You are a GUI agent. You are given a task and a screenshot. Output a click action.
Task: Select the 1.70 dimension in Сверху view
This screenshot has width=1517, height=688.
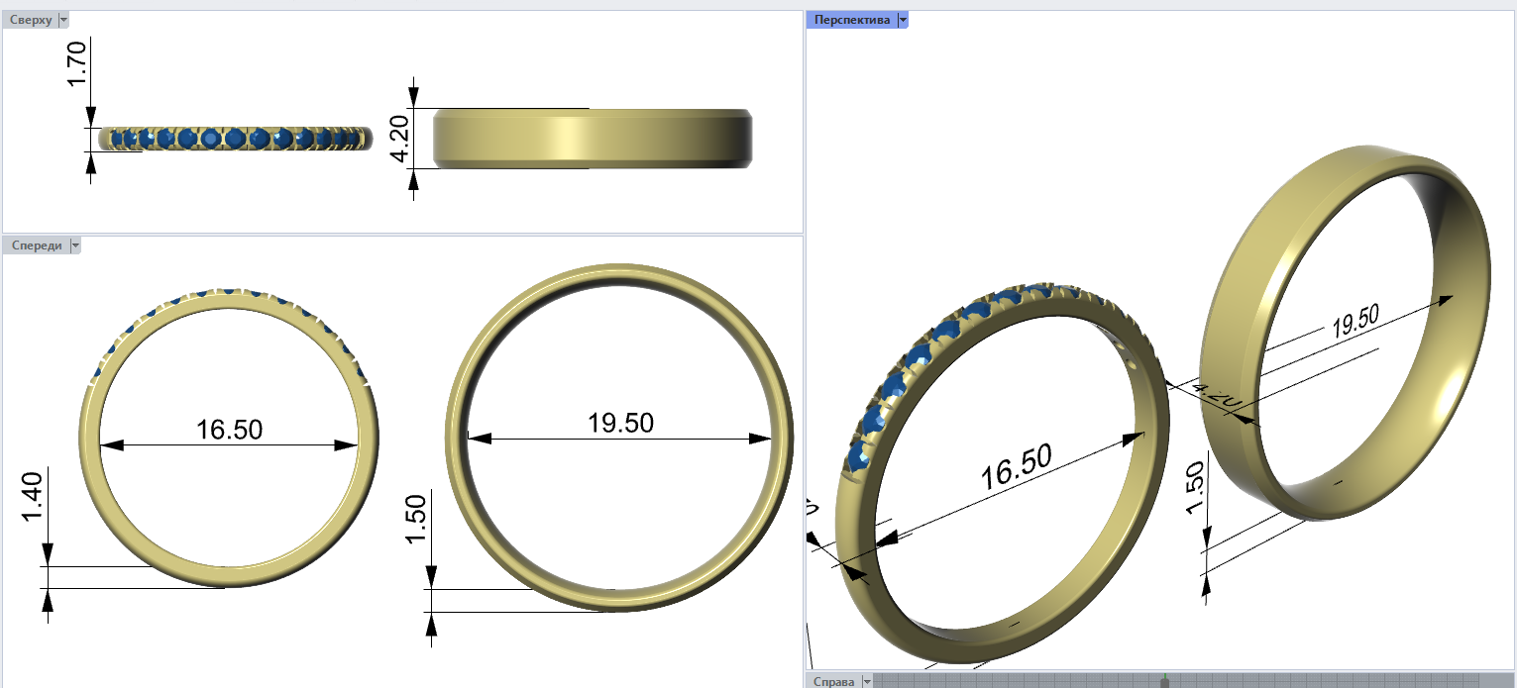[x=77, y=63]
